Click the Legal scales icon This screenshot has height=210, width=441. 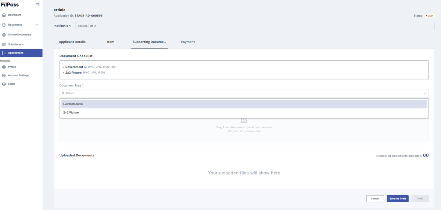(4, 84)
